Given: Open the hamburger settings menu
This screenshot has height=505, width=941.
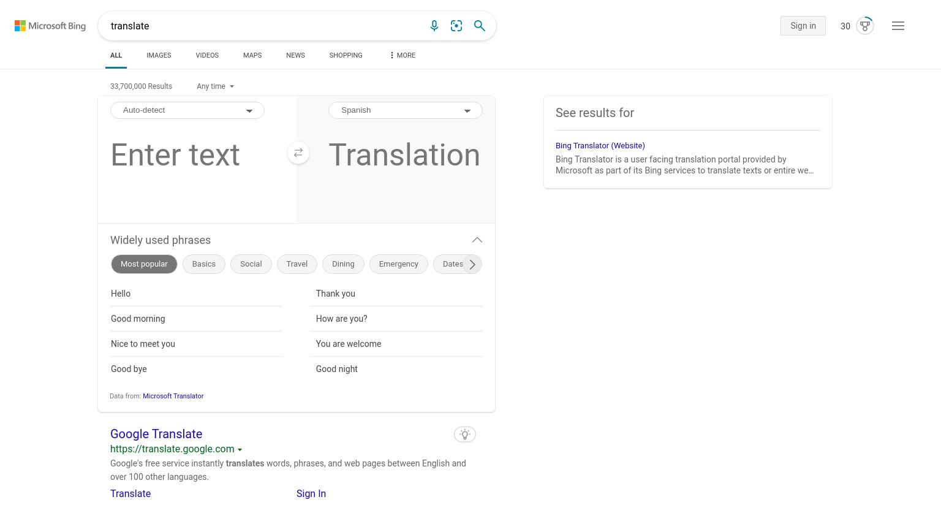Looking at the screenshot, I should 898,26.
